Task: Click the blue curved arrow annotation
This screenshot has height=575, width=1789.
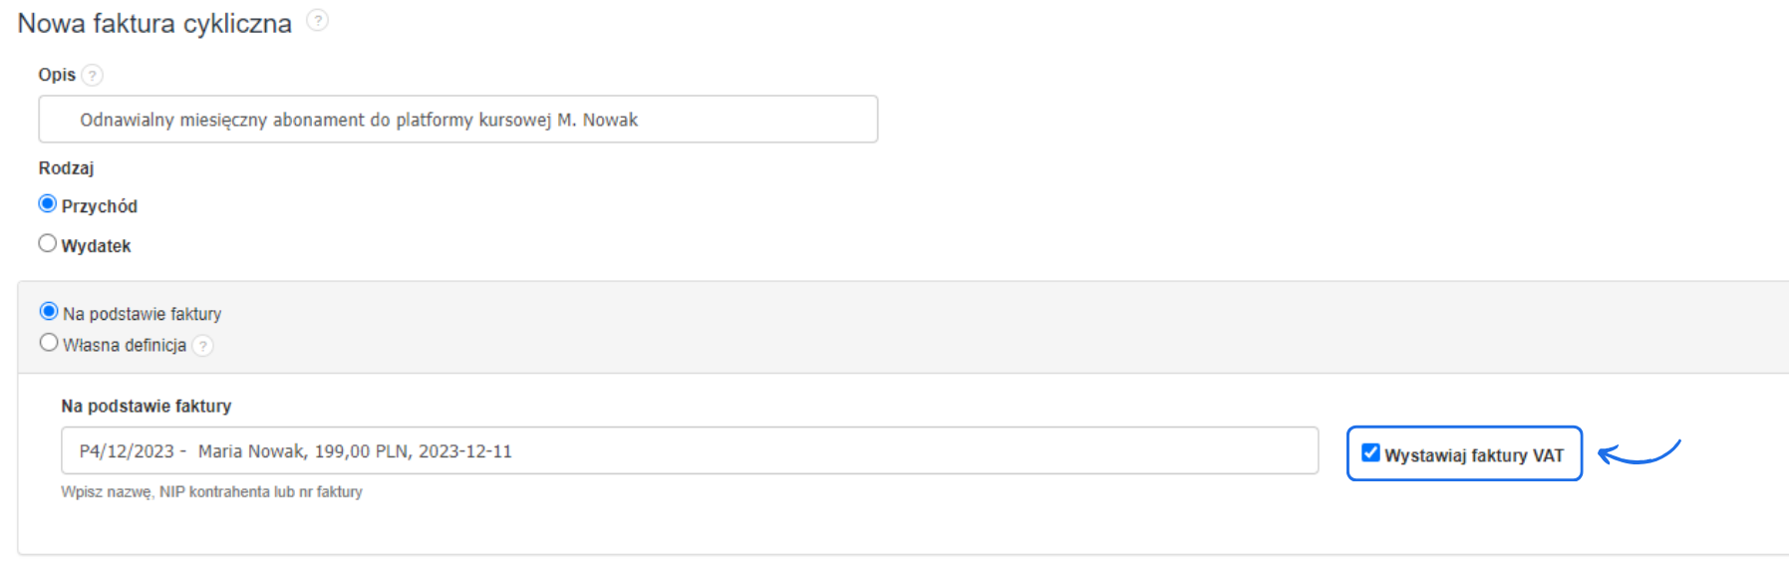Action: coord(1639,453)
